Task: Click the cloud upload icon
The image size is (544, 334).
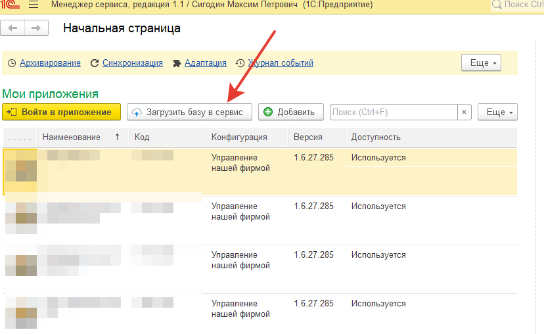Action: (x=137, y=112)
